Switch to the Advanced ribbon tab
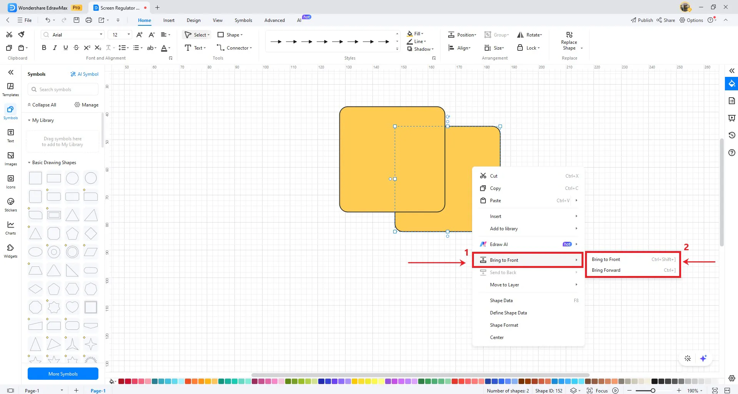The image size is (738, 394). [x=274, y=20]
